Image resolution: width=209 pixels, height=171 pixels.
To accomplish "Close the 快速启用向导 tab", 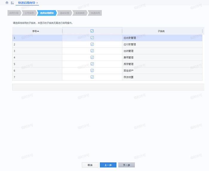I will (x=37, y=3).
